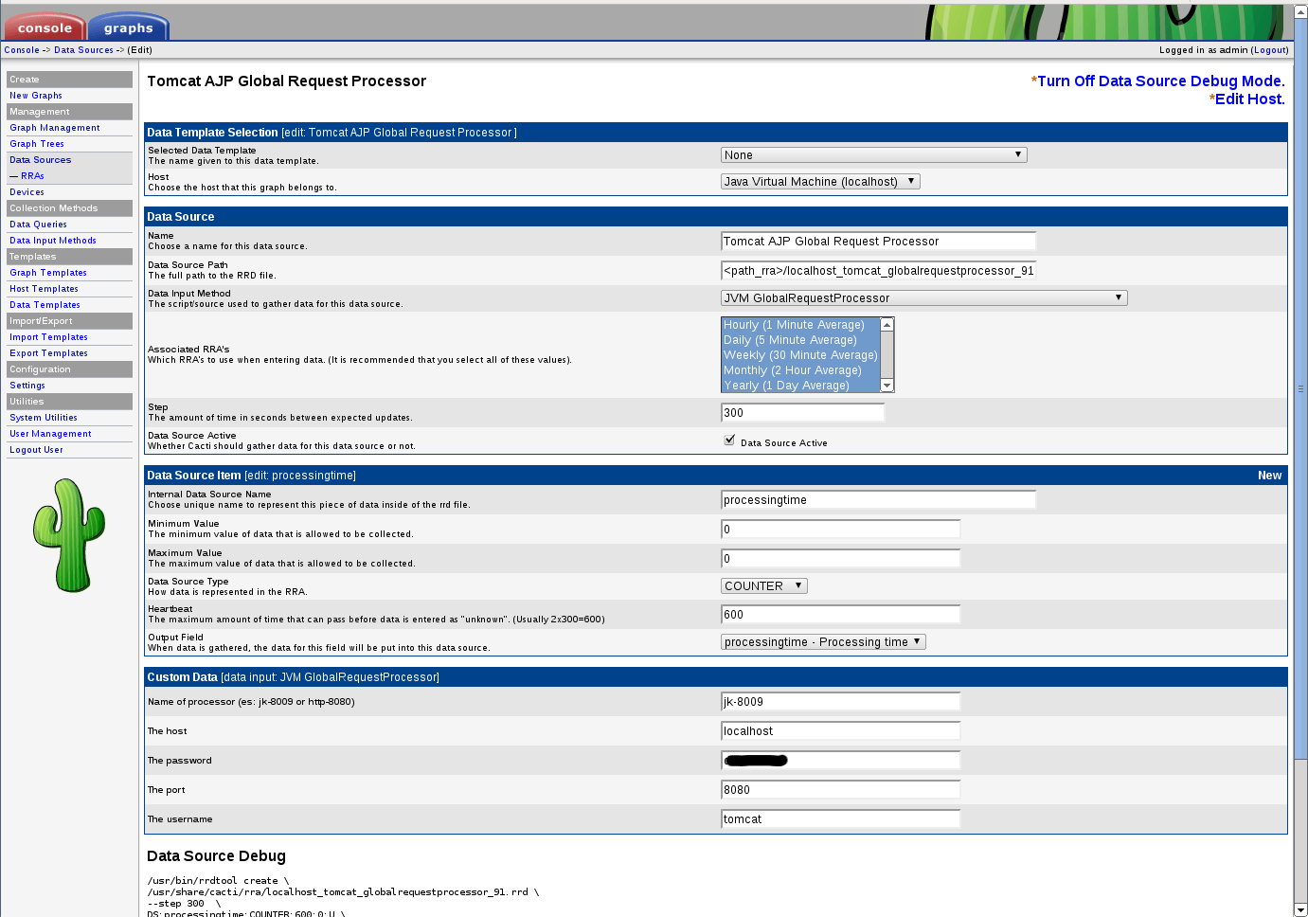Toggle the Data Source Active checkbox
1308x917 pixels.
click(x=729, y=440)
